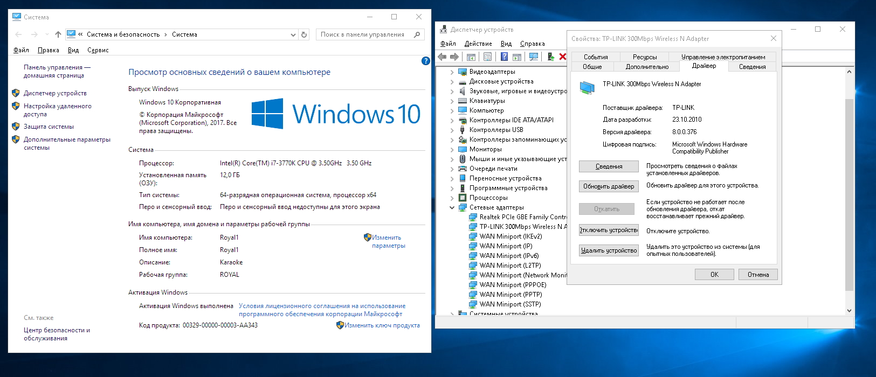The image size is (876, 377).
Task: Expand the Контроллеры IDE ATA/ATAPI arrow
Action: (x=452, y=120)
